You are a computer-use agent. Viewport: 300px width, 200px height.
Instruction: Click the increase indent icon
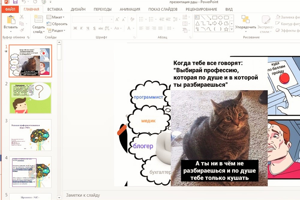(168, 19)
